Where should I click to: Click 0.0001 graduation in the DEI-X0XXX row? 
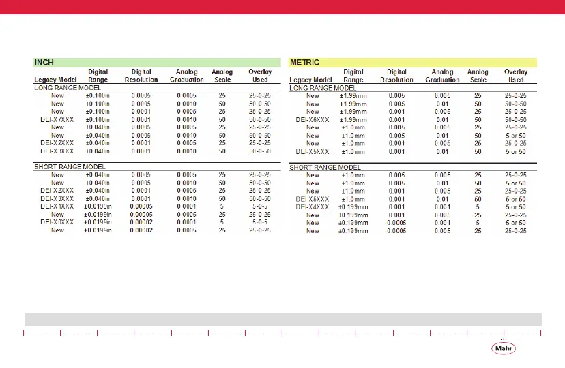pos(187,222)
